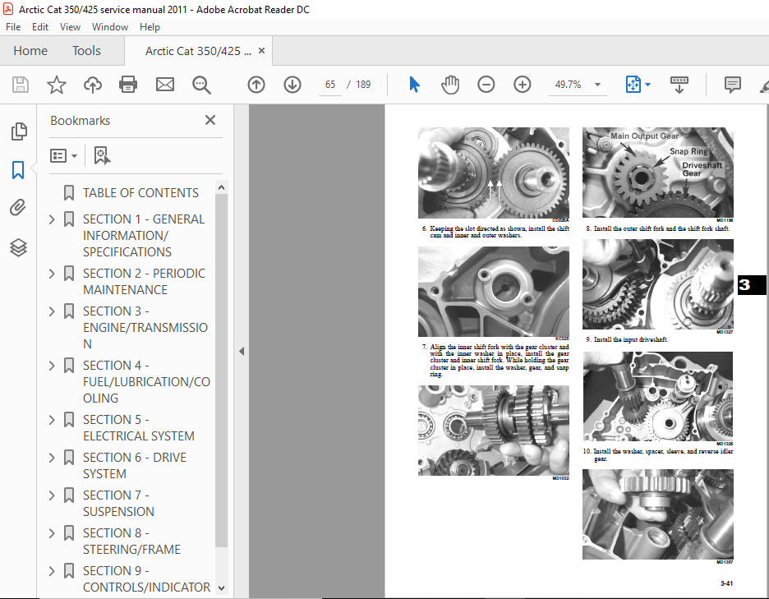Open the read mode keyboard-arrow icon
769x599 pixels.
pyautogui.click(x=679, y=85)
